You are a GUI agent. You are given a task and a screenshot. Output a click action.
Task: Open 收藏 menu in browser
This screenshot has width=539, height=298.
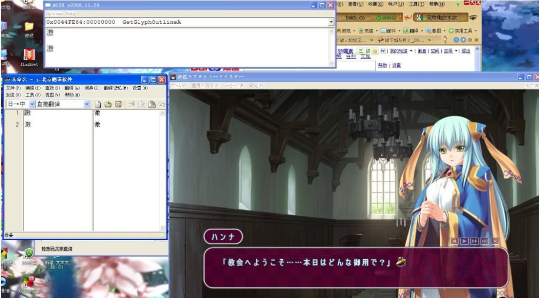pos(375,4)
